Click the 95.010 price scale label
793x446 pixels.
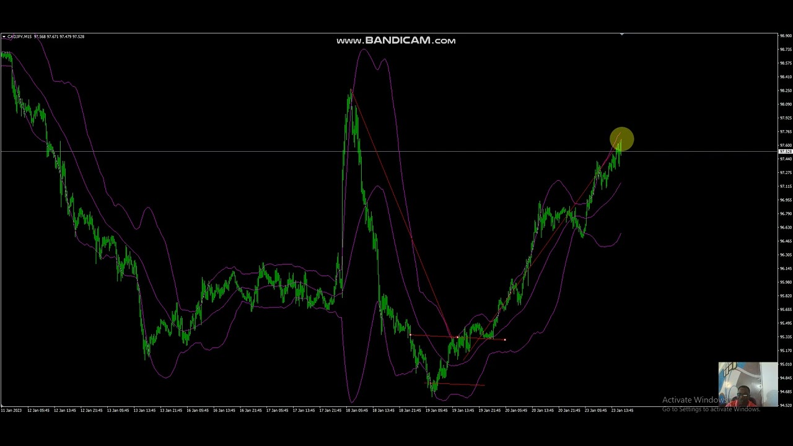tap(786, 364)
